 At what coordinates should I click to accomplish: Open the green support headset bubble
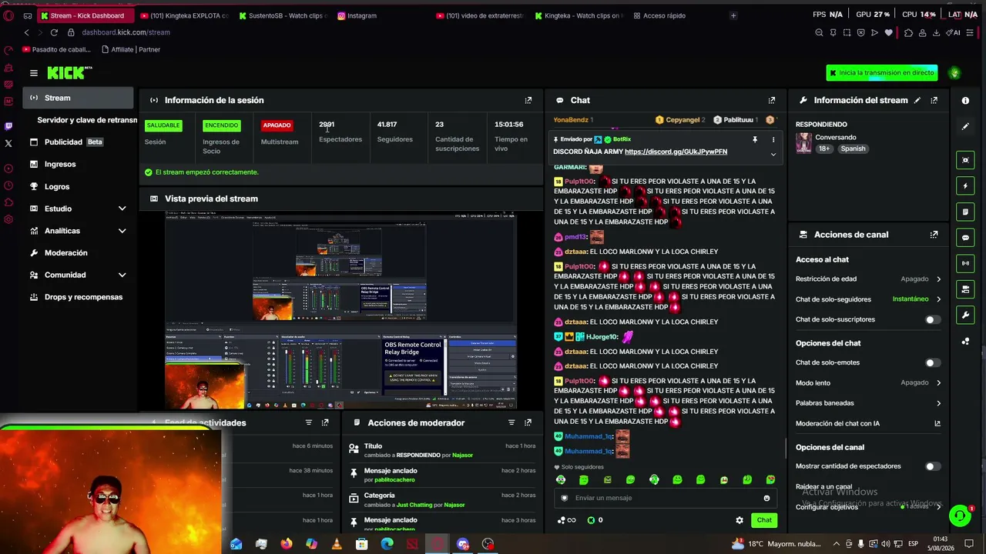[960, 516]
